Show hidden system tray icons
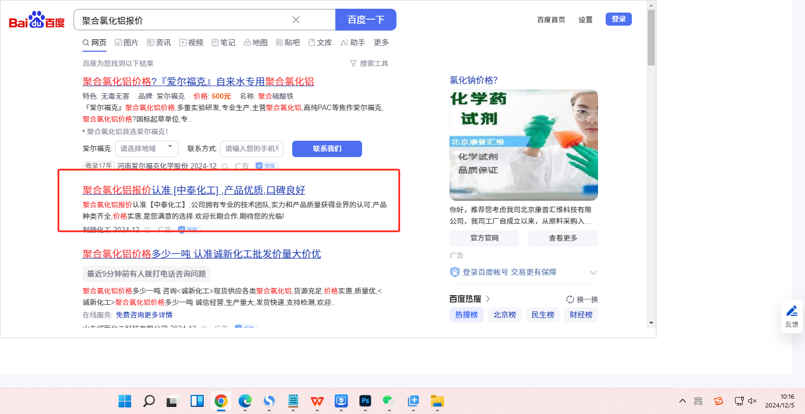 (x=683, y=401)
